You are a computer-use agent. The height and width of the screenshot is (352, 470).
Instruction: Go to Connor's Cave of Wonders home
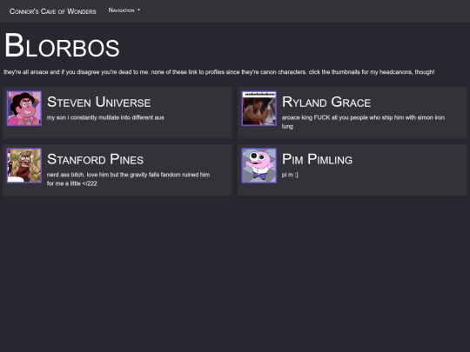pos(53,11)
